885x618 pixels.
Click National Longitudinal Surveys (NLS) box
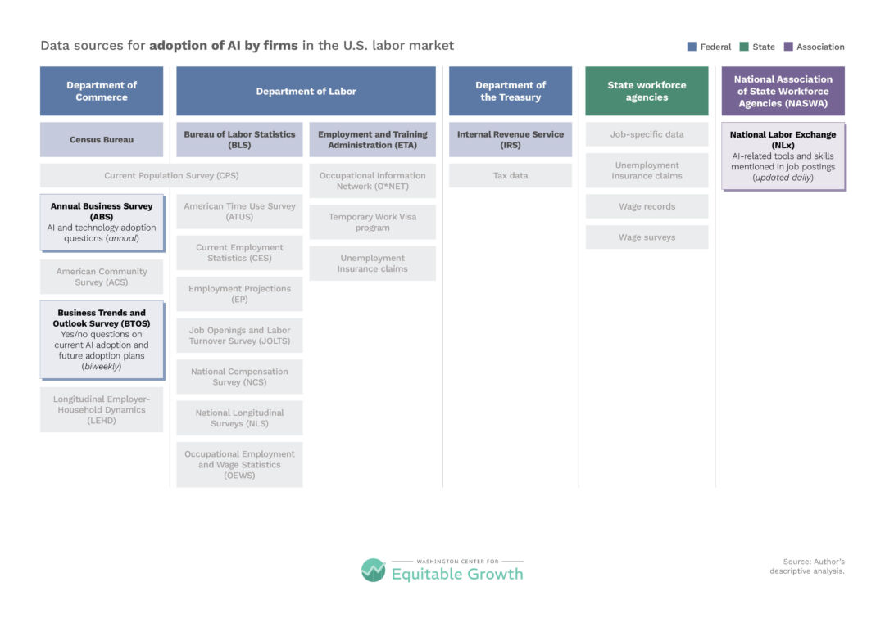239,417
